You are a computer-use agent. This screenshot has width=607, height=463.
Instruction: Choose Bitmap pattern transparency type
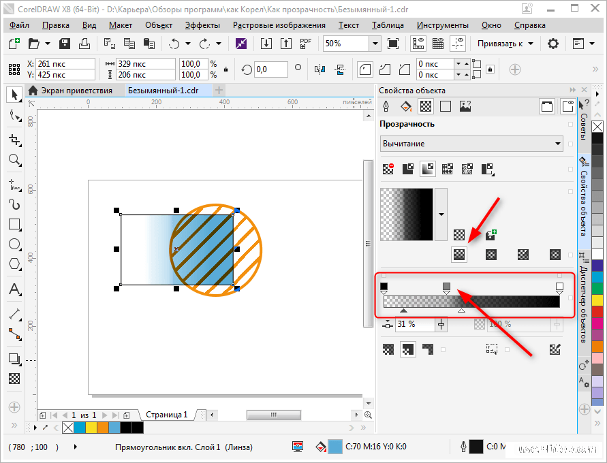467,169
